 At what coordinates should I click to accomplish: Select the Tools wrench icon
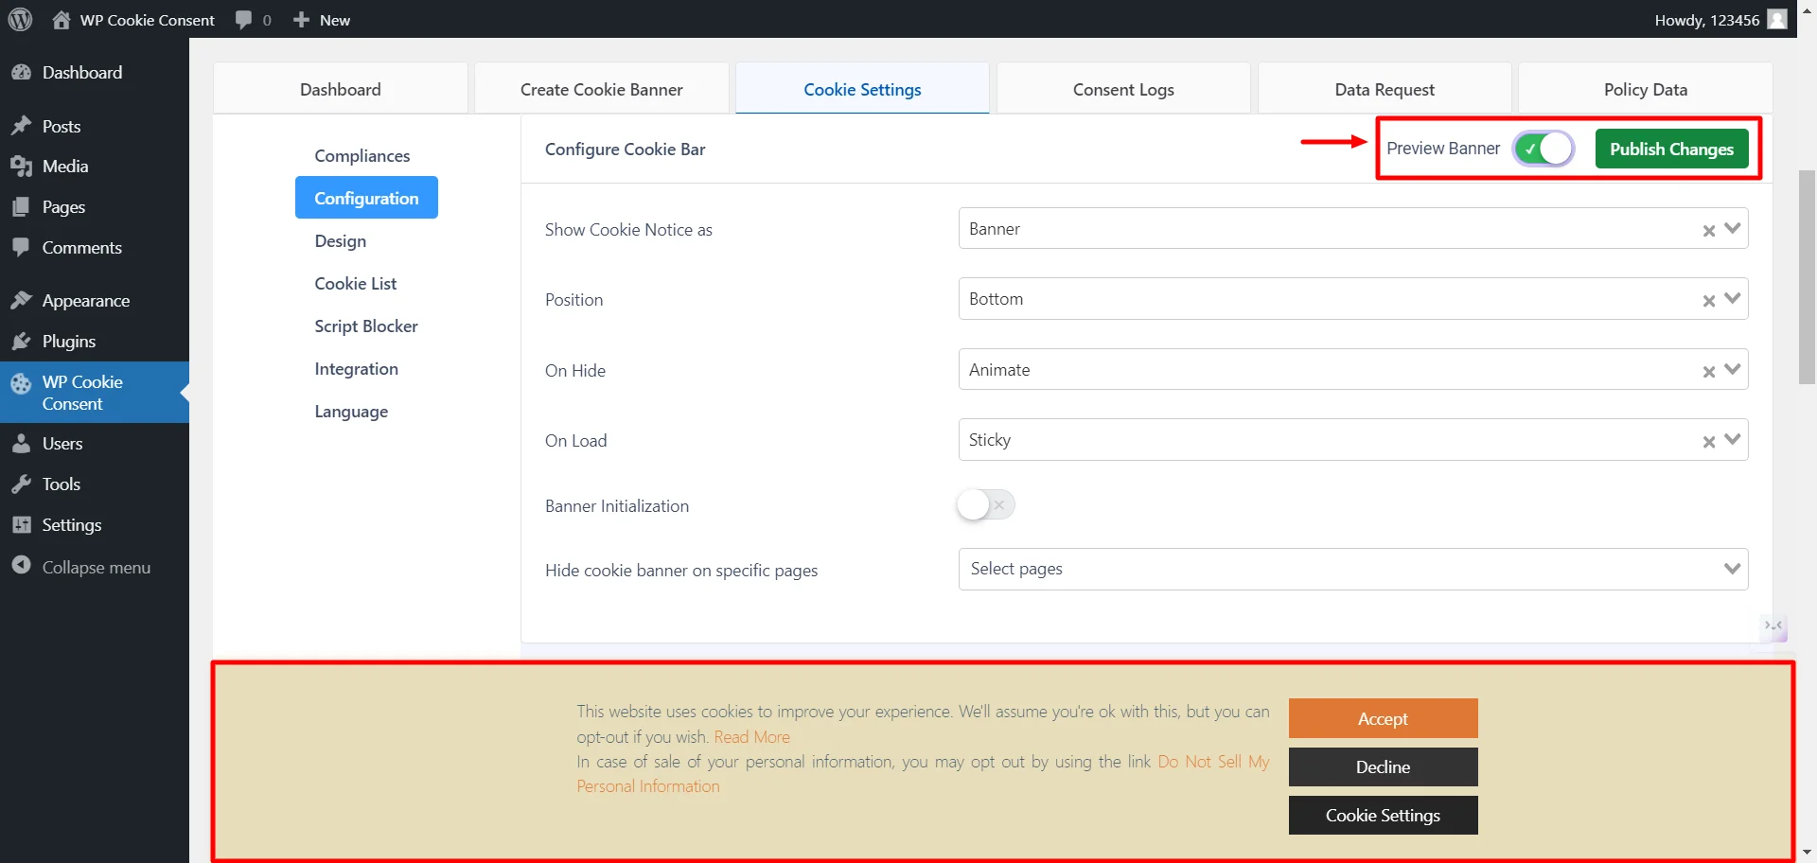coord(21,484)
